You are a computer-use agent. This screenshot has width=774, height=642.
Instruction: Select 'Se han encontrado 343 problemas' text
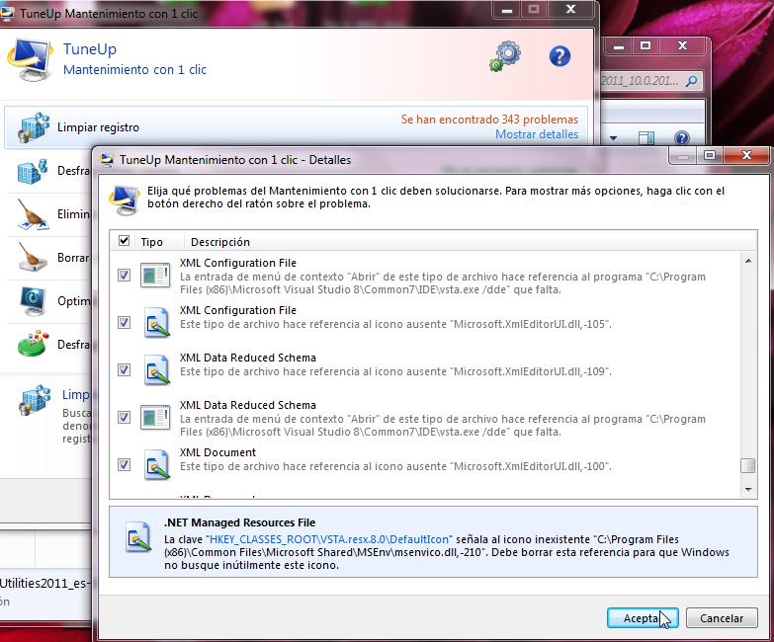coord(489,120)
